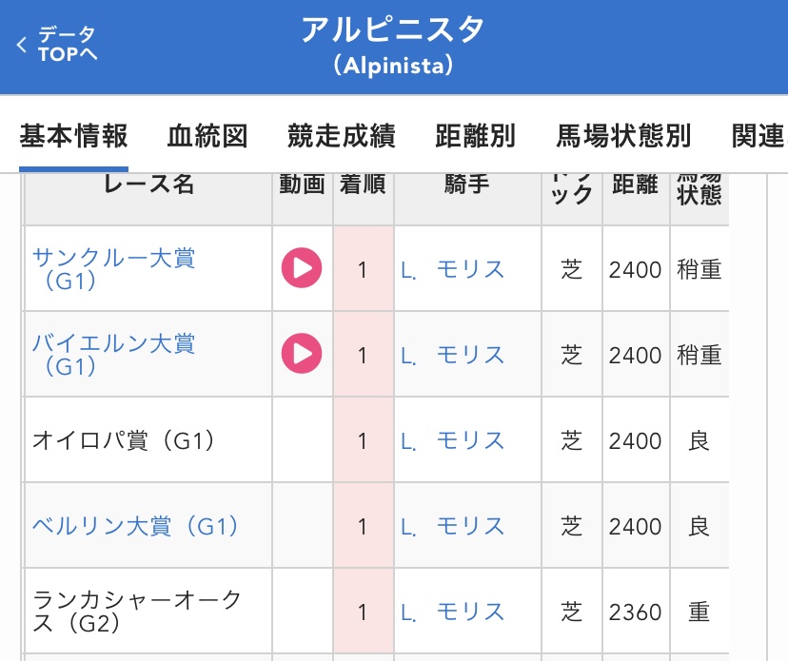Open the ベルリン大賞（G1） race link
This screenshot has height=661, width=788.
click(135, 526)
